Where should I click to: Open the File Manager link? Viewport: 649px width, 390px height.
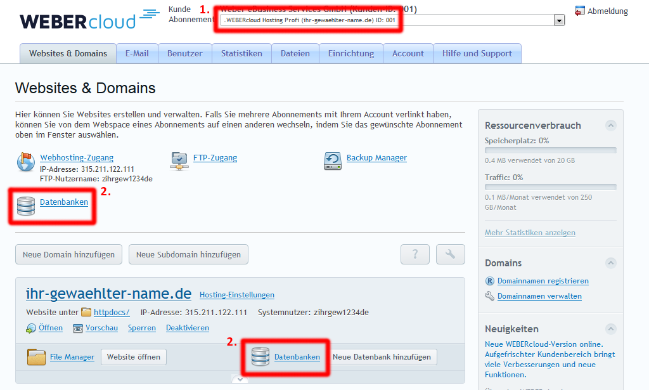point(72,357)
